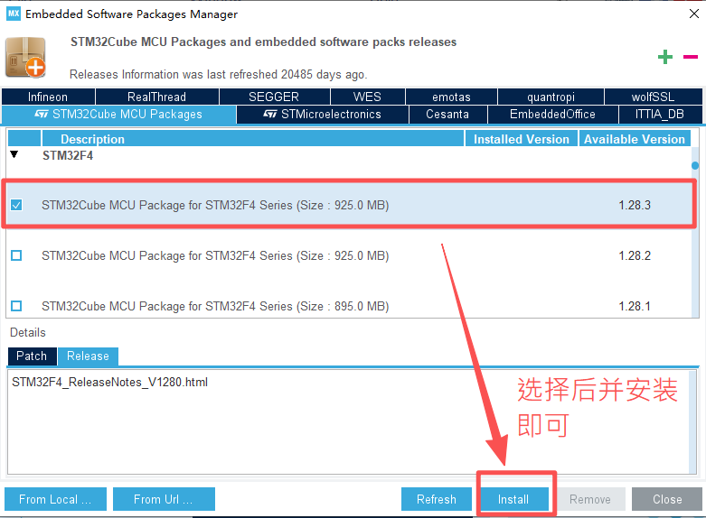Image resolution: width=706 pixels, height=518 pixels.
Task: Click the MX application logo icon
Action: (x=13, y=14)
